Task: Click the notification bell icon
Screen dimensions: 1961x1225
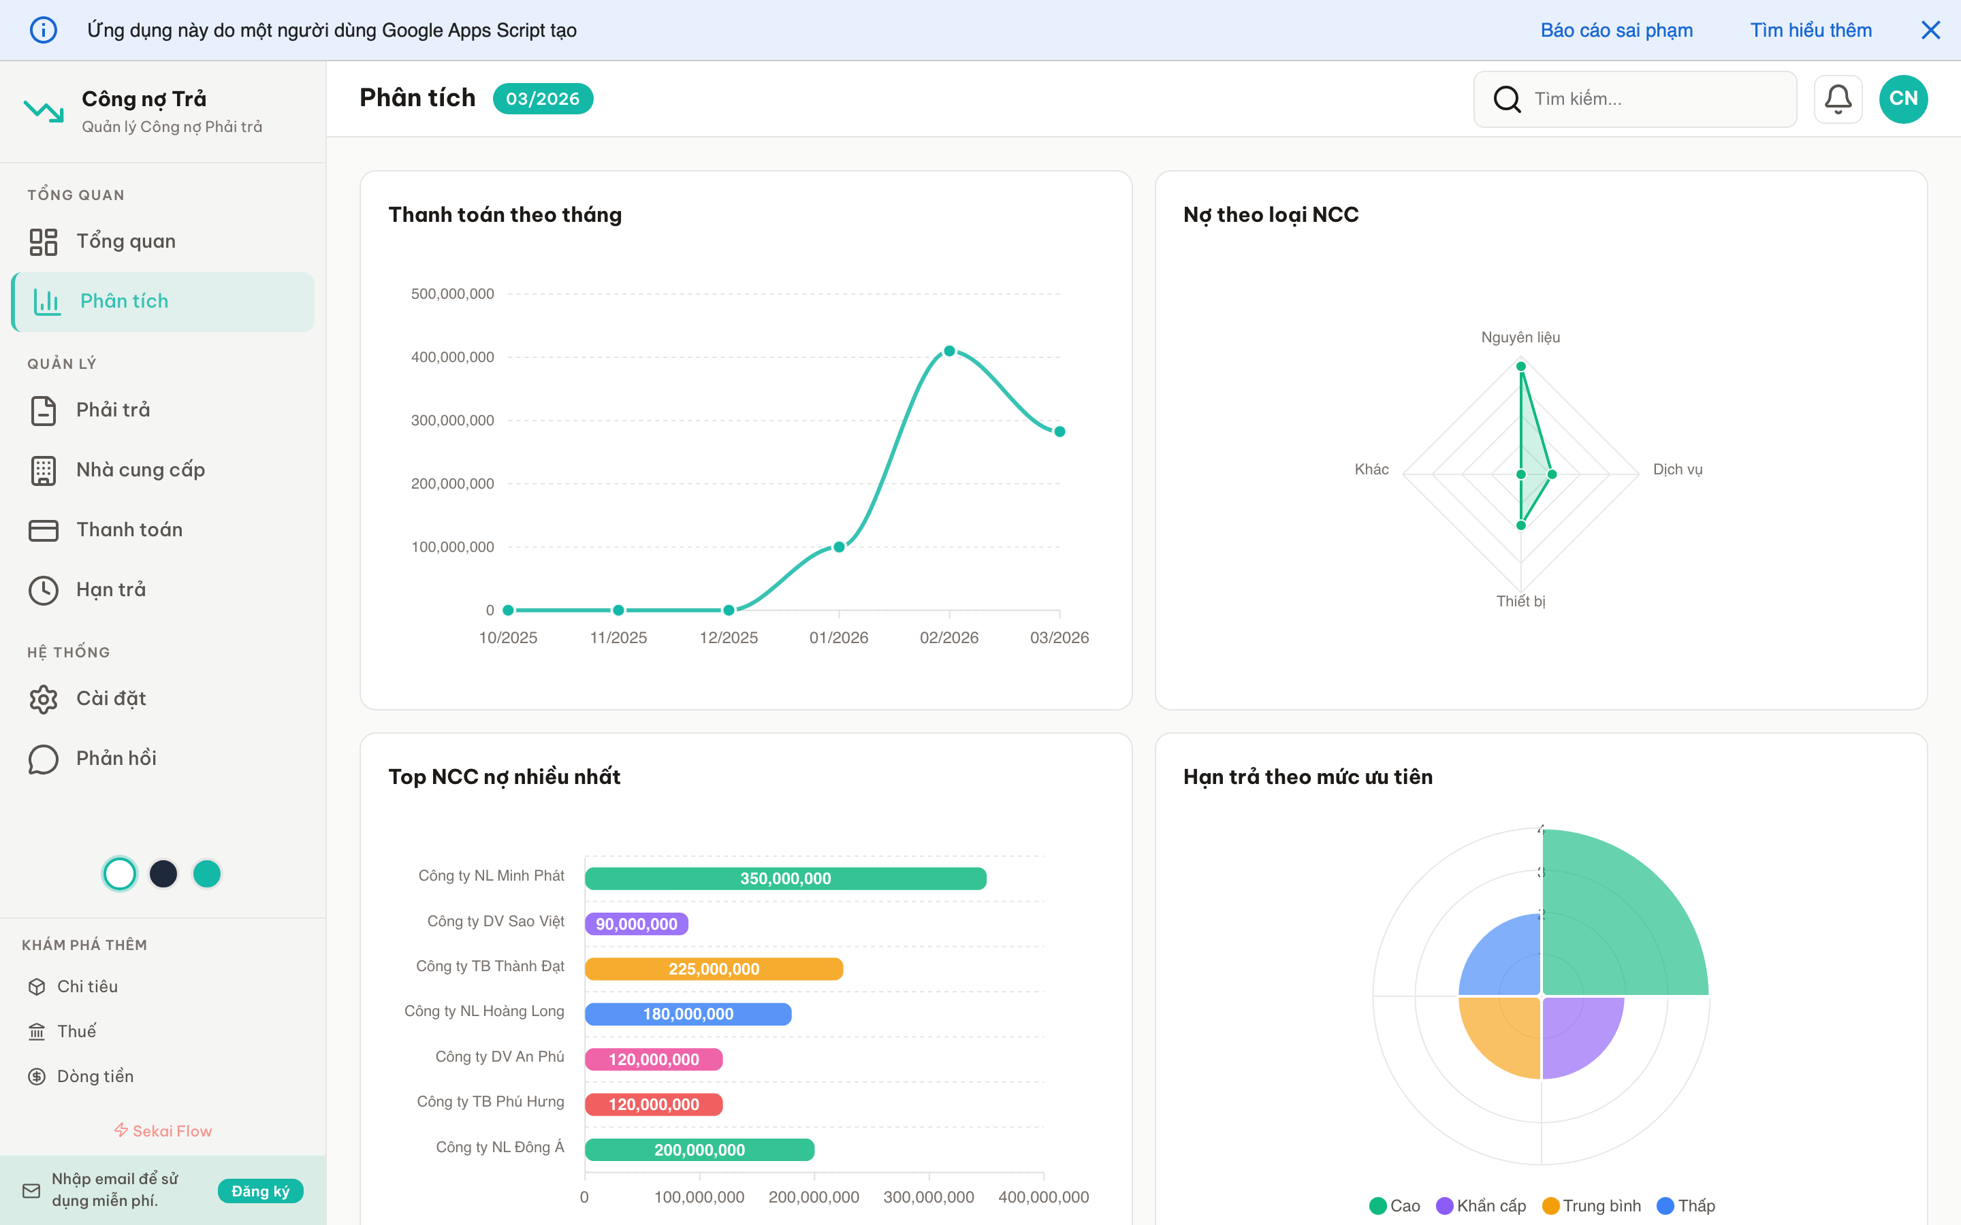Action: pos(1837,99)
